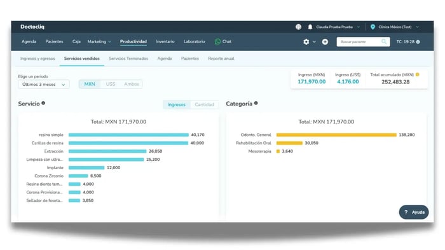Screen dimensions: 445x250
Task: Click the resina simple bar
Action: [128, 135]
